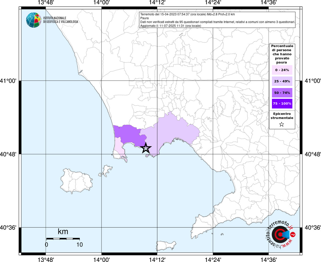This screenshot has width=321, height=262.
Task: Click the 'Epicentro strumentale' legend label
Action: click(x=282, y=116)
